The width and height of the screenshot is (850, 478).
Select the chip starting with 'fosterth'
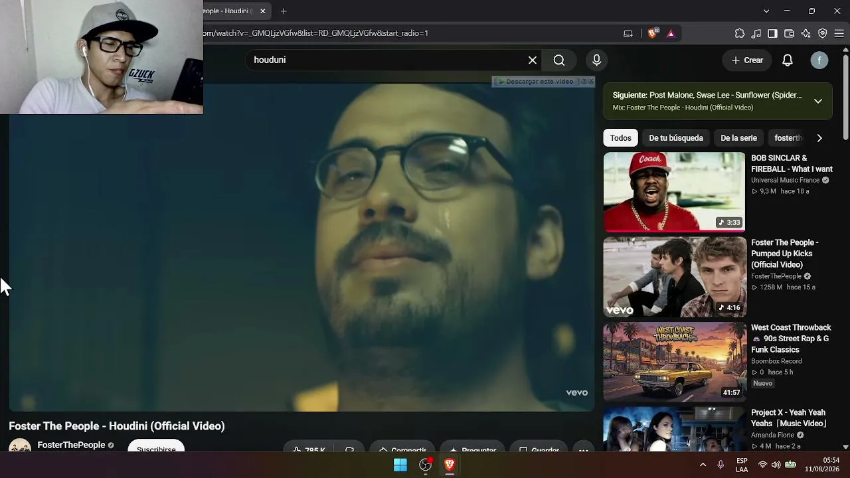(788, 138)
